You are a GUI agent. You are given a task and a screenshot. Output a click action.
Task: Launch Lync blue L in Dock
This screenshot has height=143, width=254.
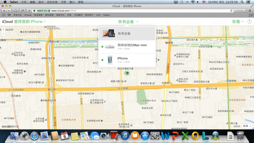coord(205,136)
